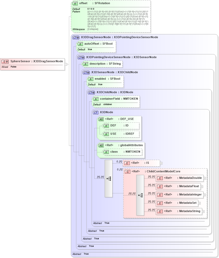Open the X3DDragSensorNode : X3DPointingDeviceSensorNode type link
This screenshot has height=258, width=219.
click(x=119, y=37)
